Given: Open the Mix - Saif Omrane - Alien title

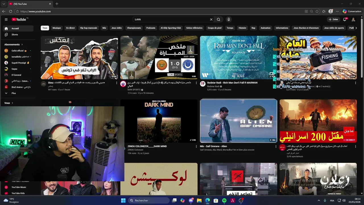Looking at the screenshot, I should 213,146.
